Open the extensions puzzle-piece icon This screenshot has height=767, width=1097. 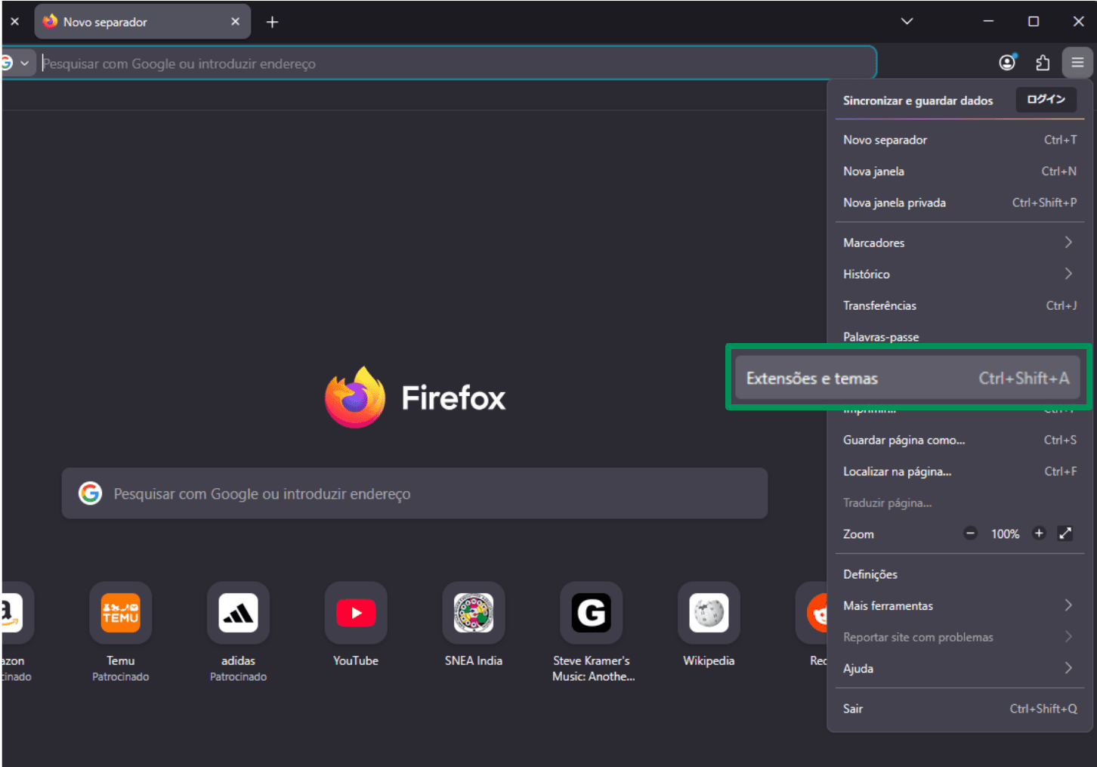[1043, 63]
